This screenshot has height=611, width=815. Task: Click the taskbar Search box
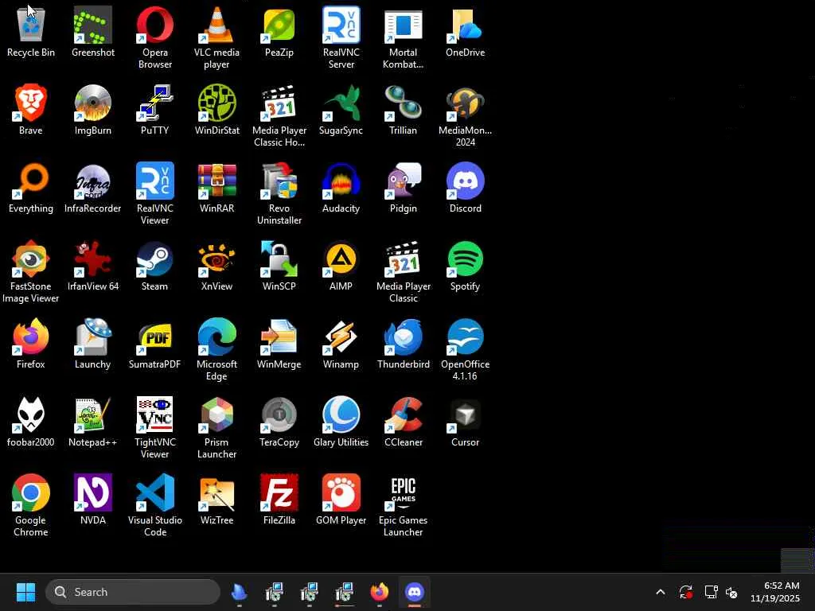click(133, 592)
